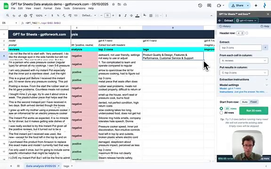
Task: Open the Data menu
Action: [58, 8]
